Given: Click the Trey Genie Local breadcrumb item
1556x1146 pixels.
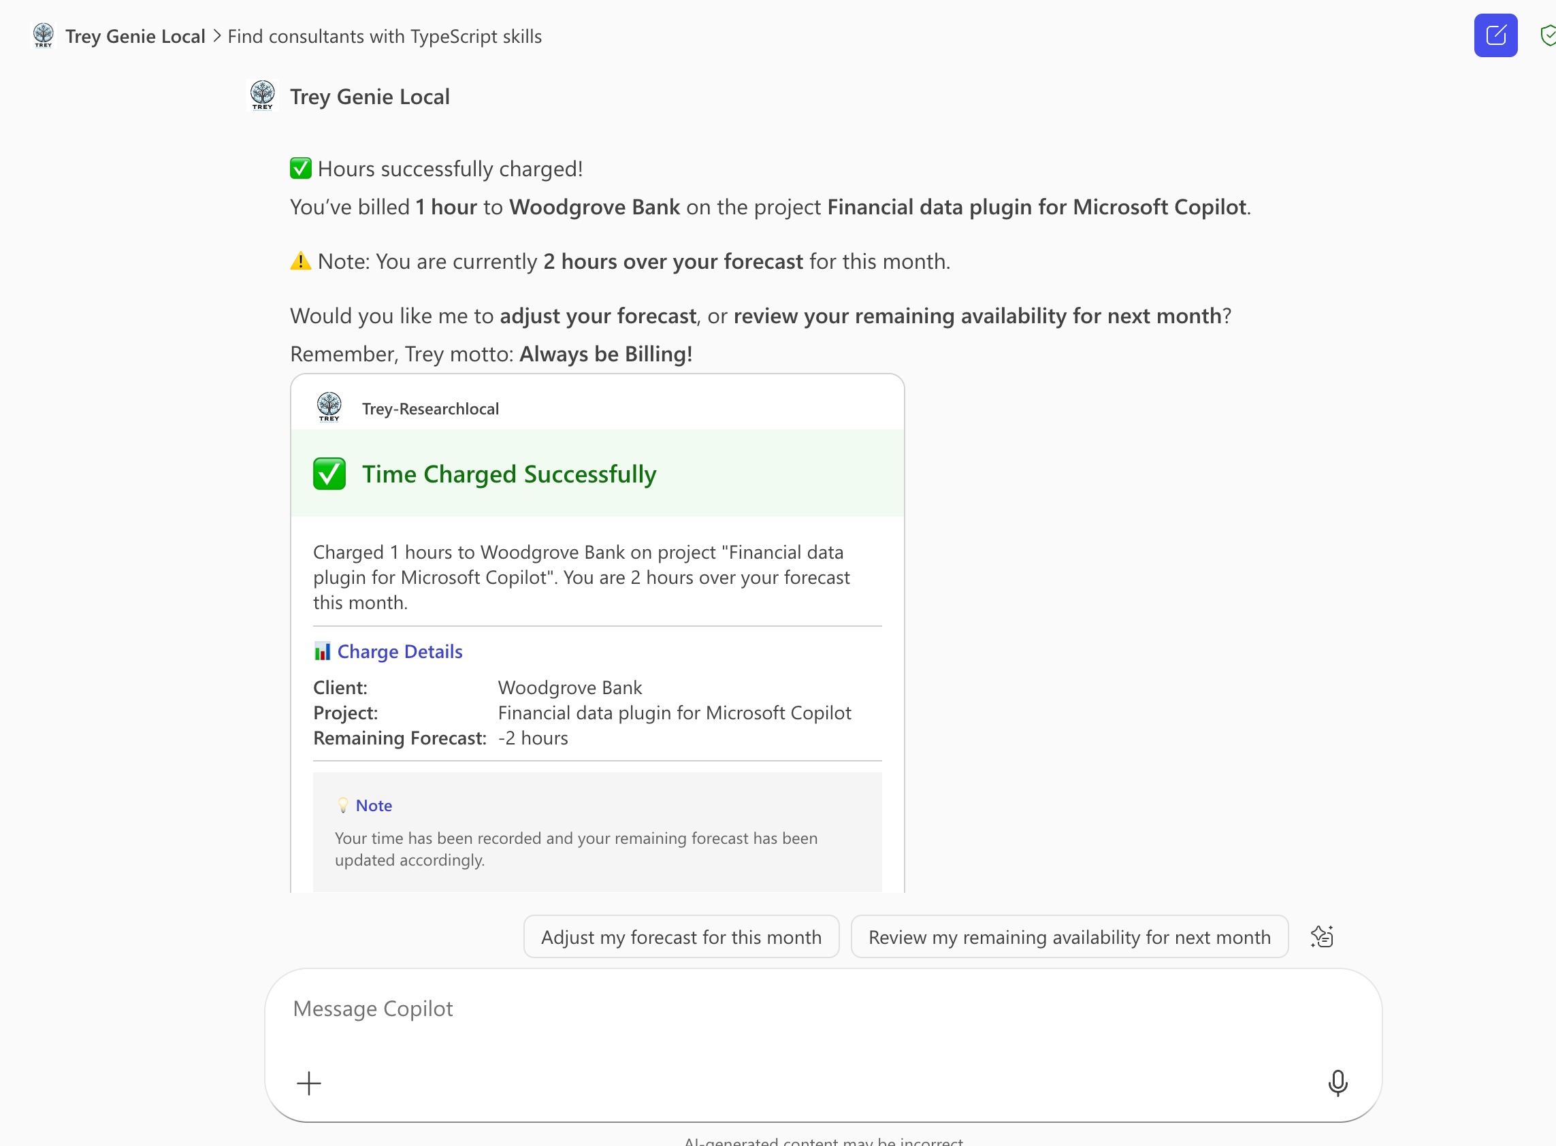Looking at the screenshot, I should click(x=135, y=35).
